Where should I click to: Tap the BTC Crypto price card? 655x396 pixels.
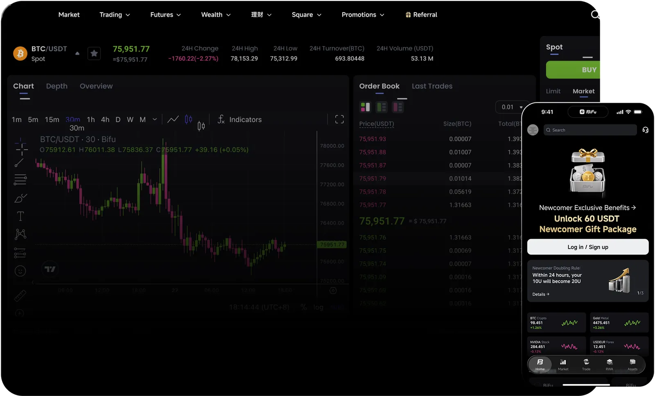pos(557,323)
